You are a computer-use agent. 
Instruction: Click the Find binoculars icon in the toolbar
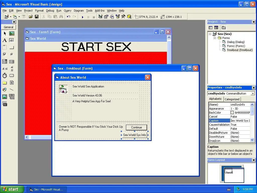pyautogui.click(x=61, y=17)
